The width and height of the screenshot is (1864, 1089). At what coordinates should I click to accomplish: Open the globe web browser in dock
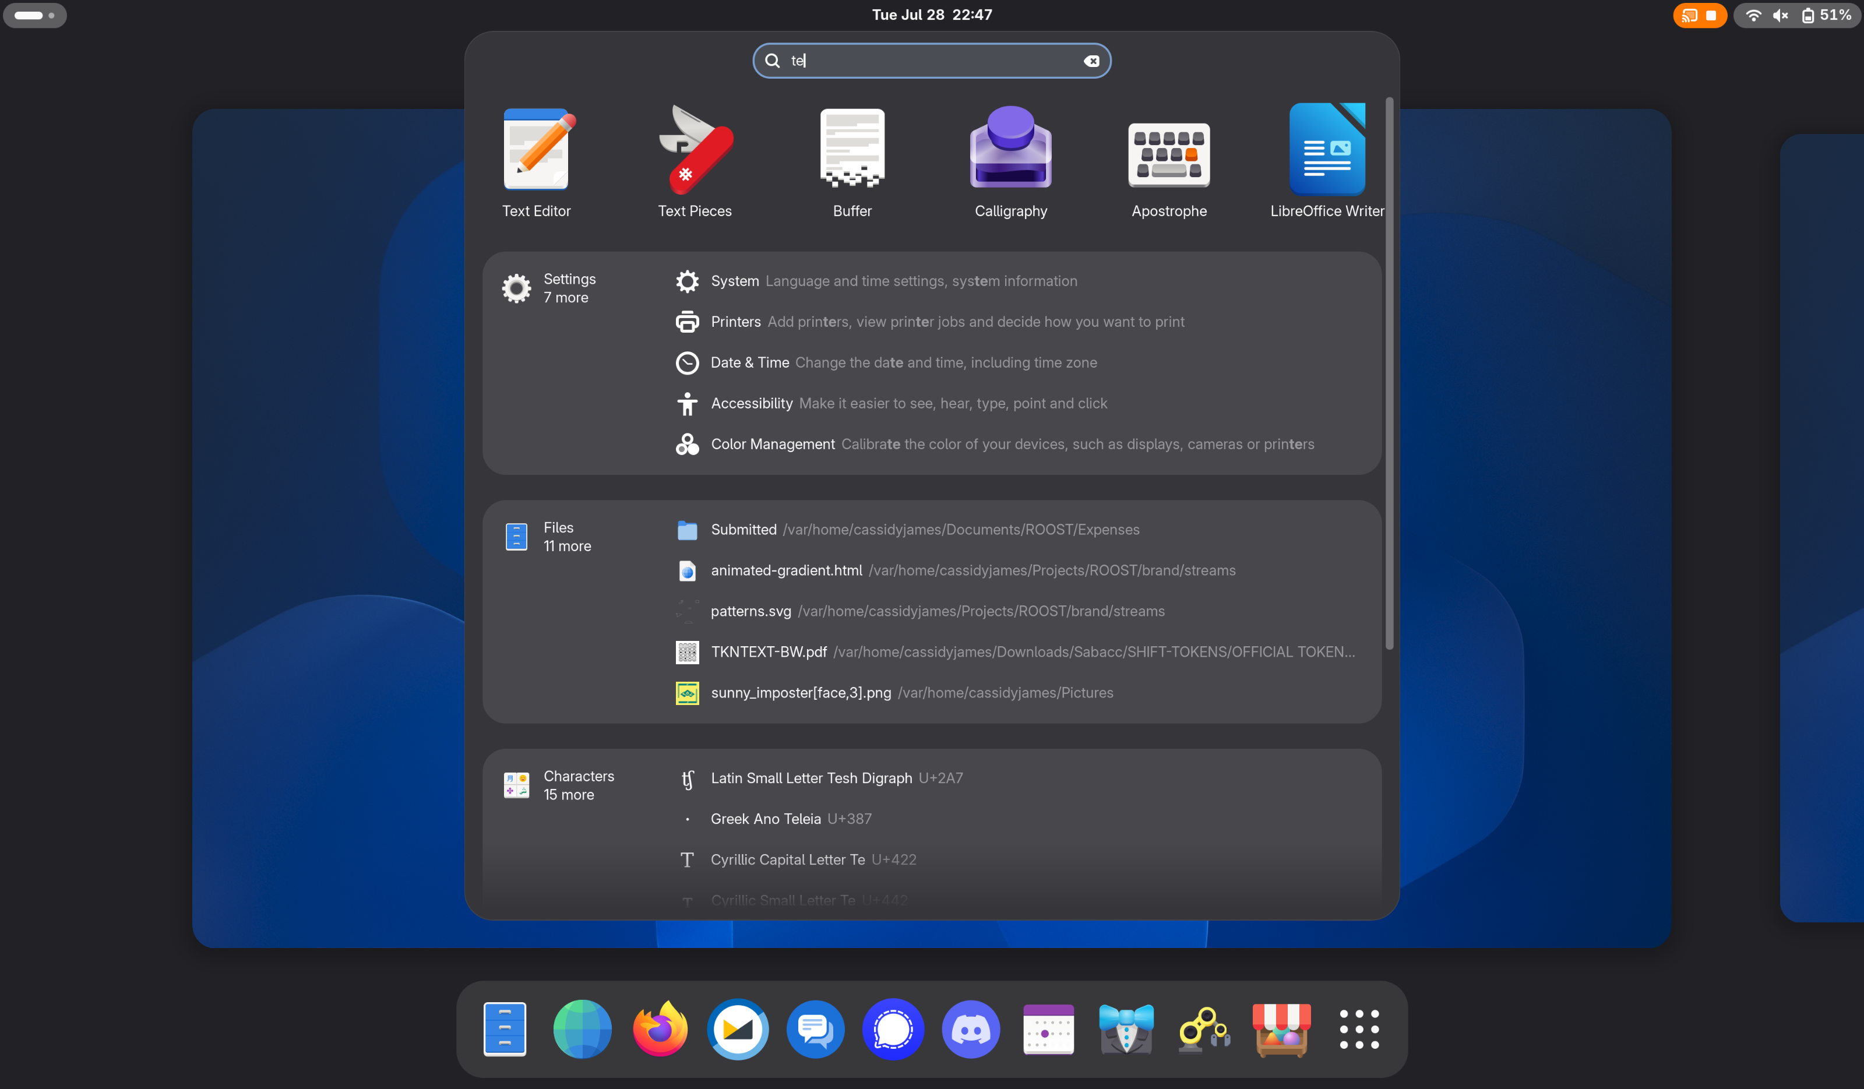point(582,1029)
